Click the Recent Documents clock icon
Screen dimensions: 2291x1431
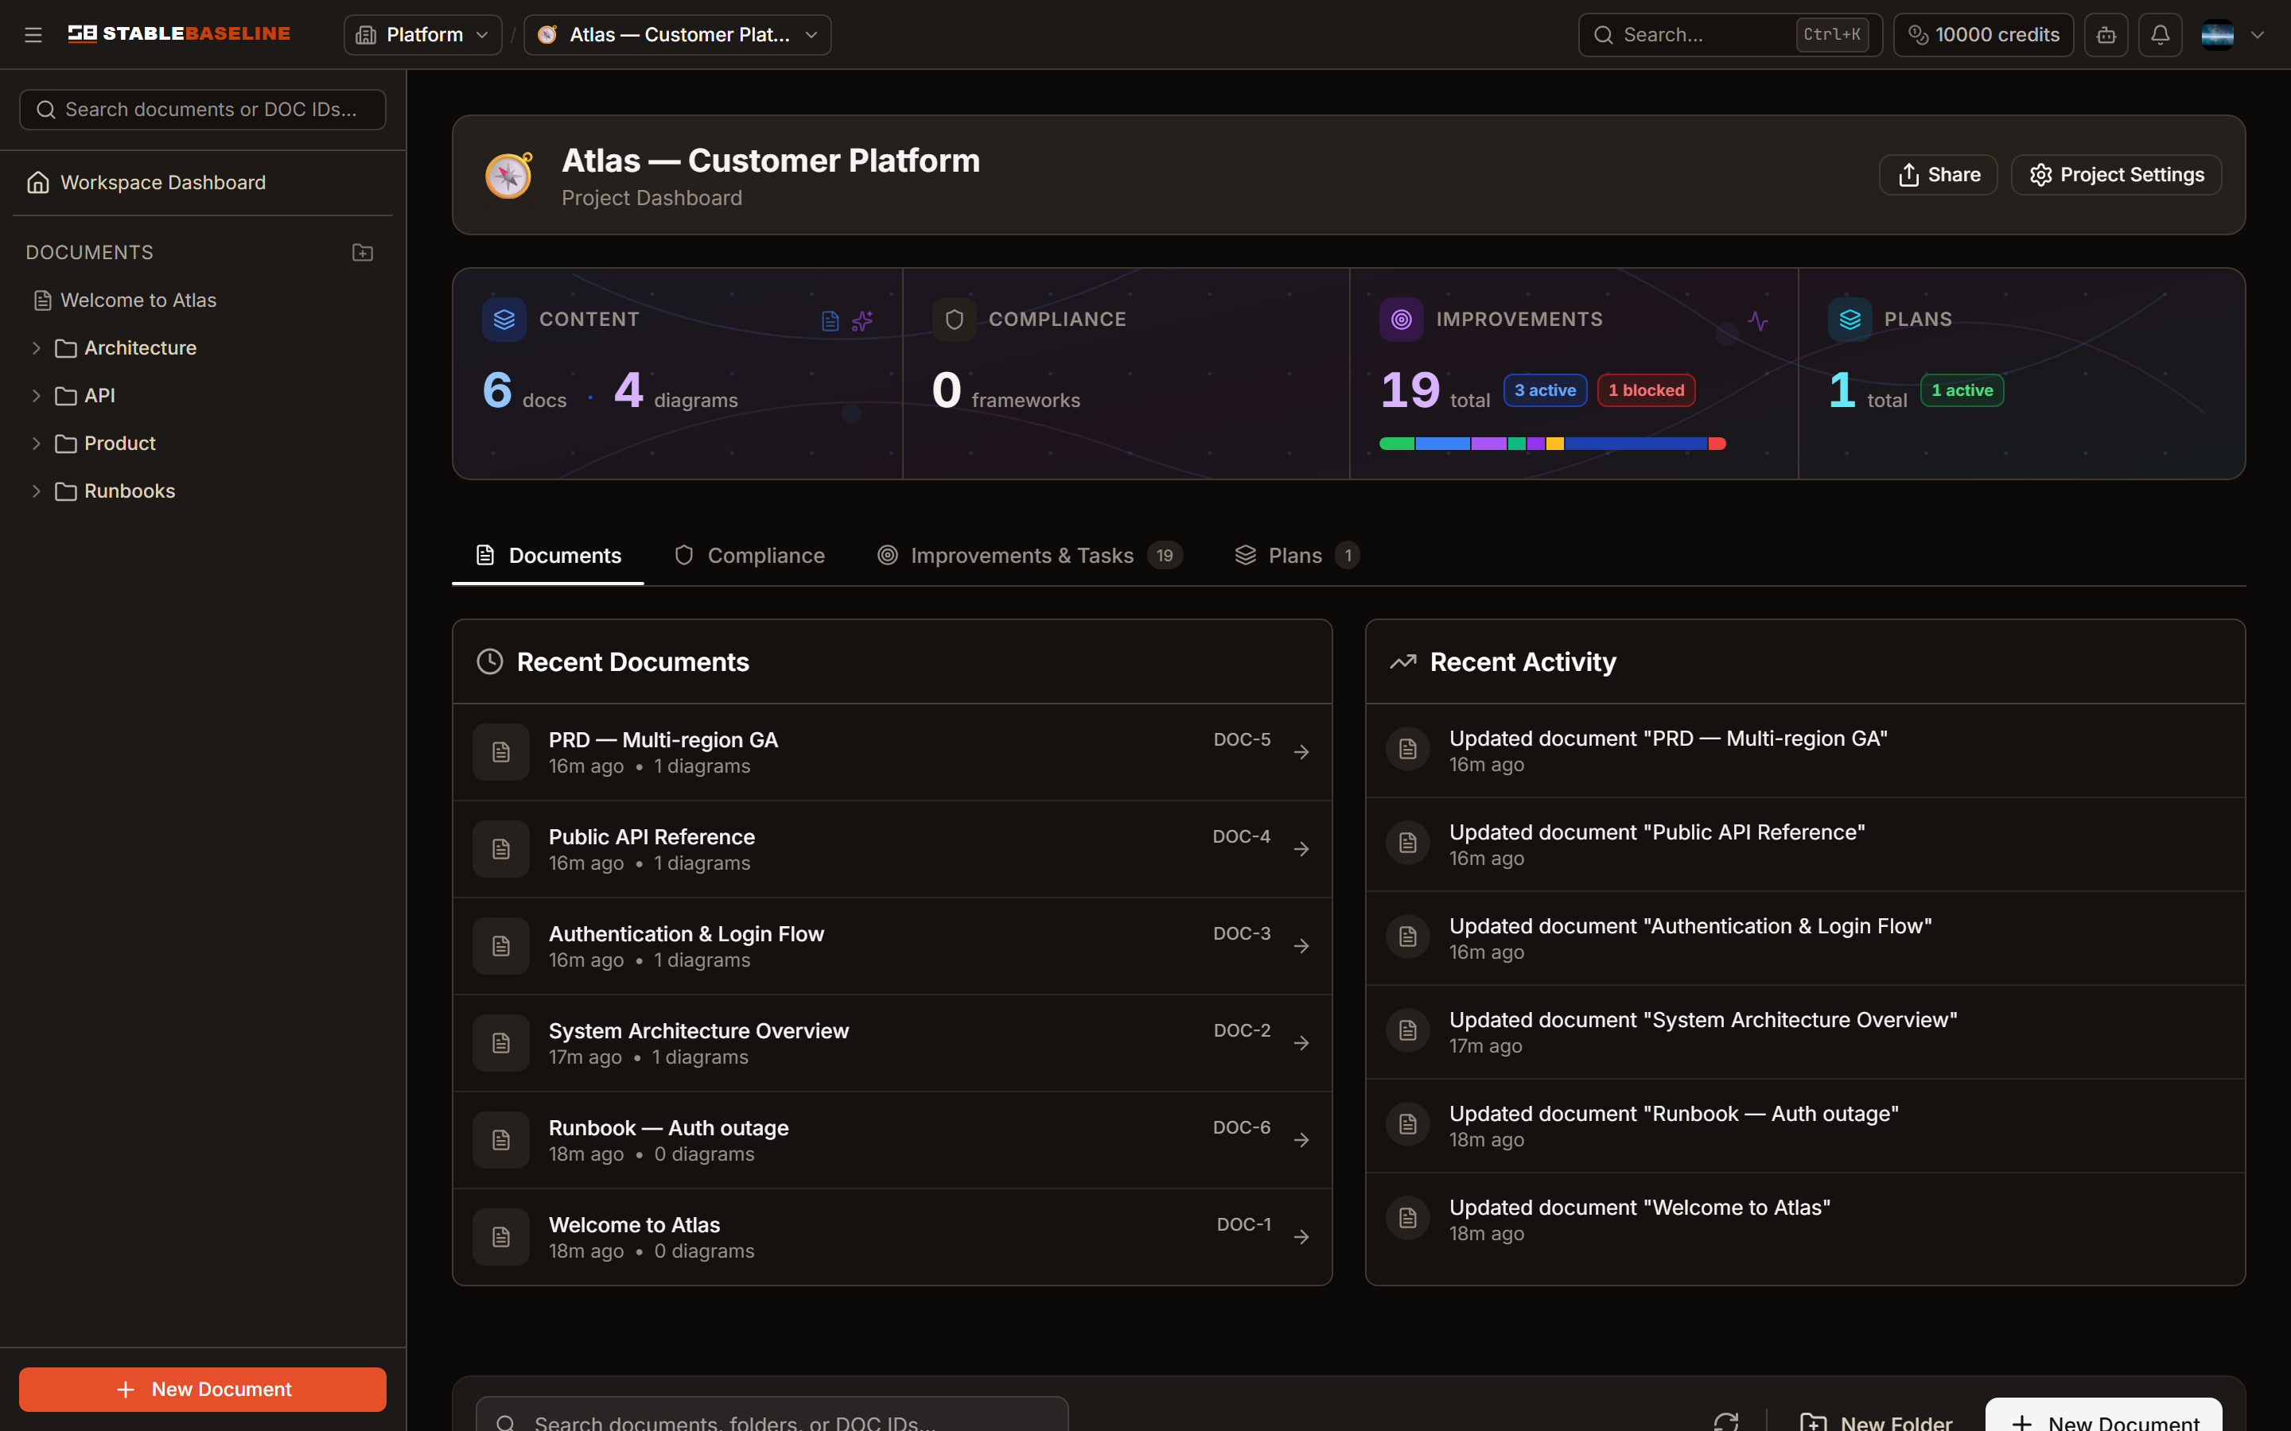click(489, 661)
